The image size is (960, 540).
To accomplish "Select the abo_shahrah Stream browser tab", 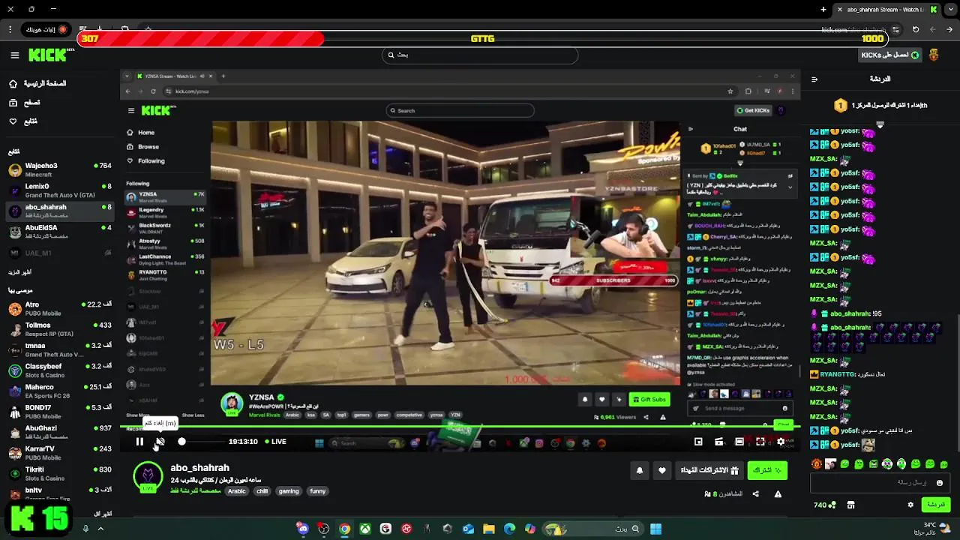I will [886, 10].
